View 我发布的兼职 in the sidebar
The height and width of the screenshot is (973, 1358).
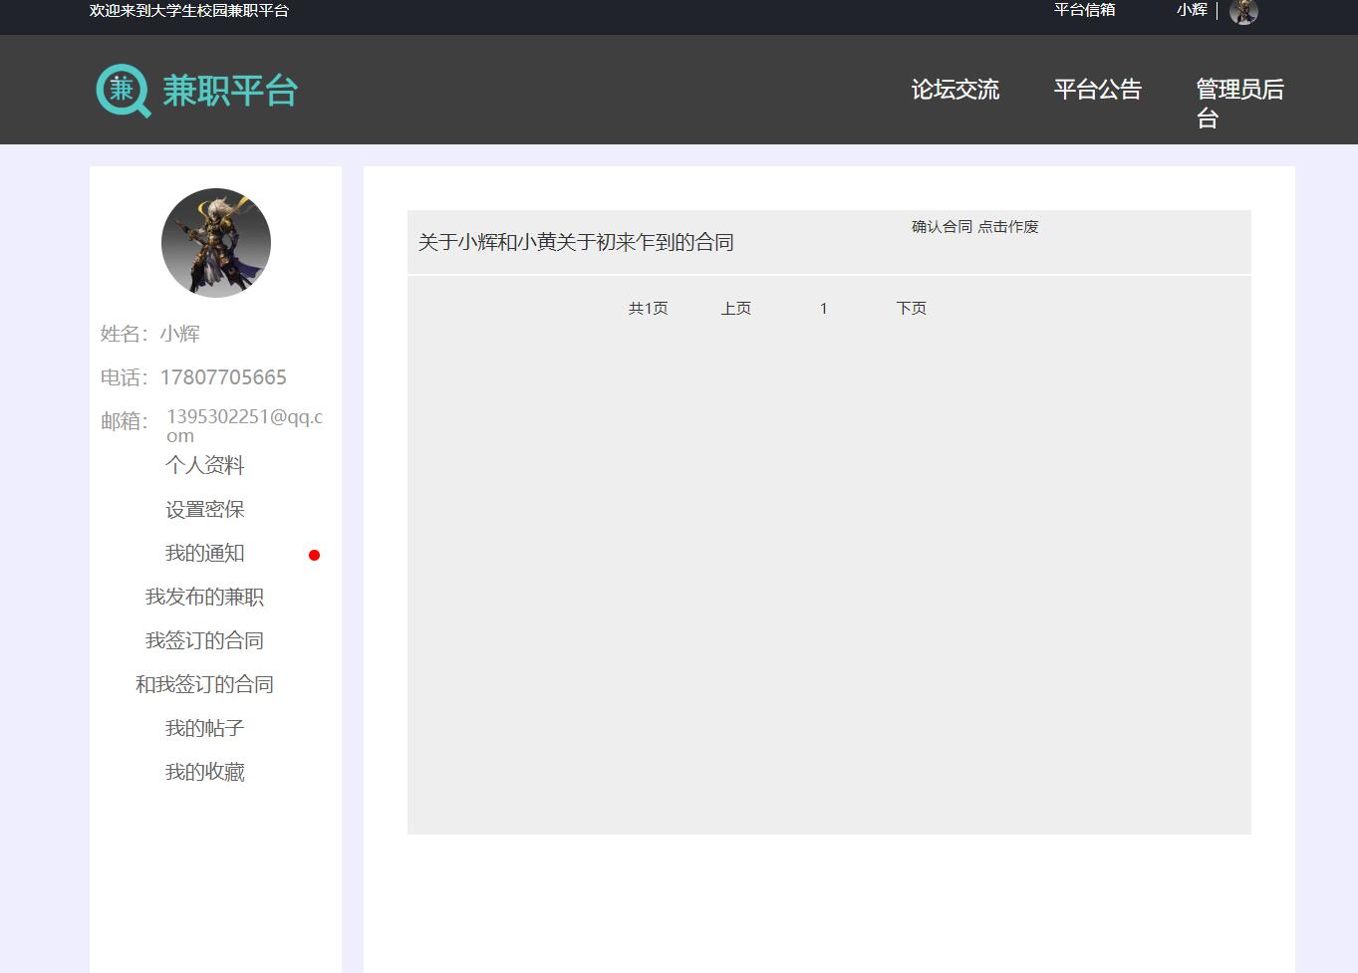coord(204,597)
